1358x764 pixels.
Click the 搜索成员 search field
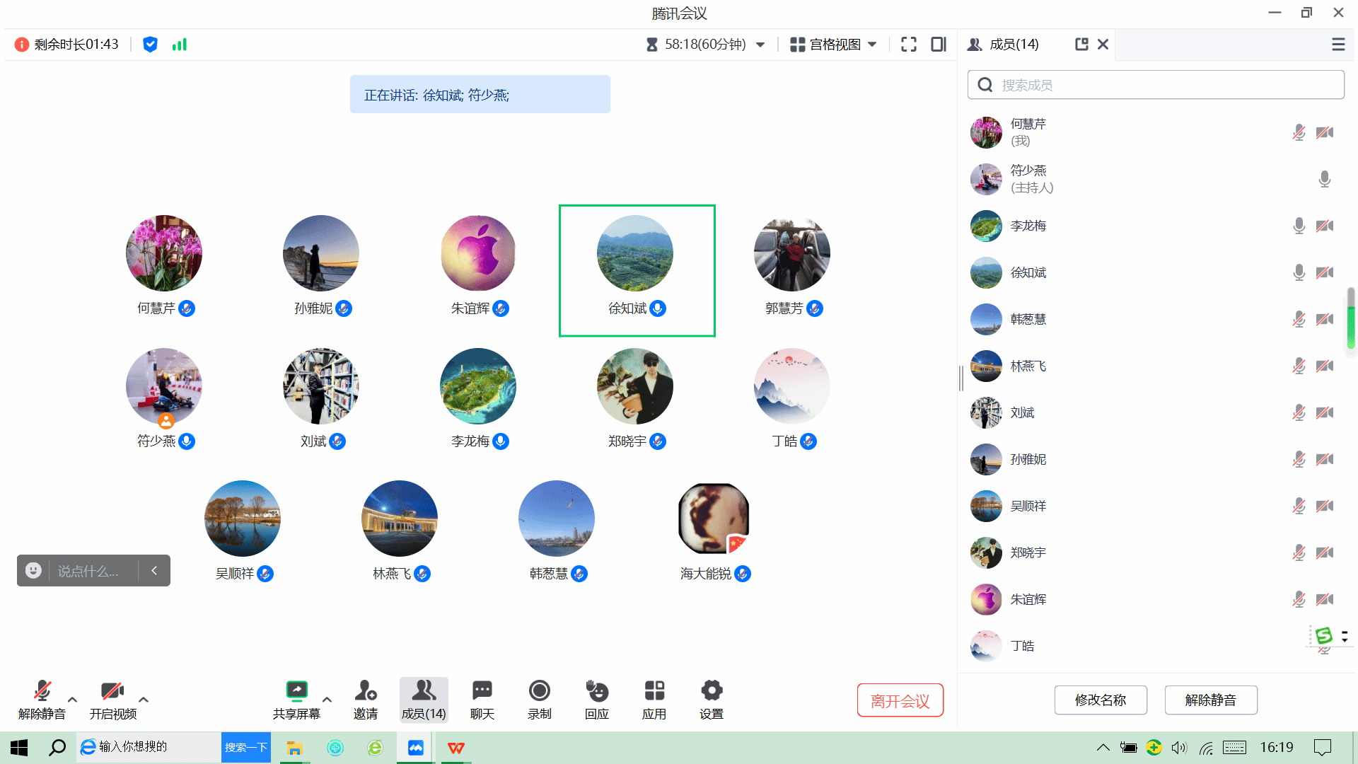(x=1156, y=85)
